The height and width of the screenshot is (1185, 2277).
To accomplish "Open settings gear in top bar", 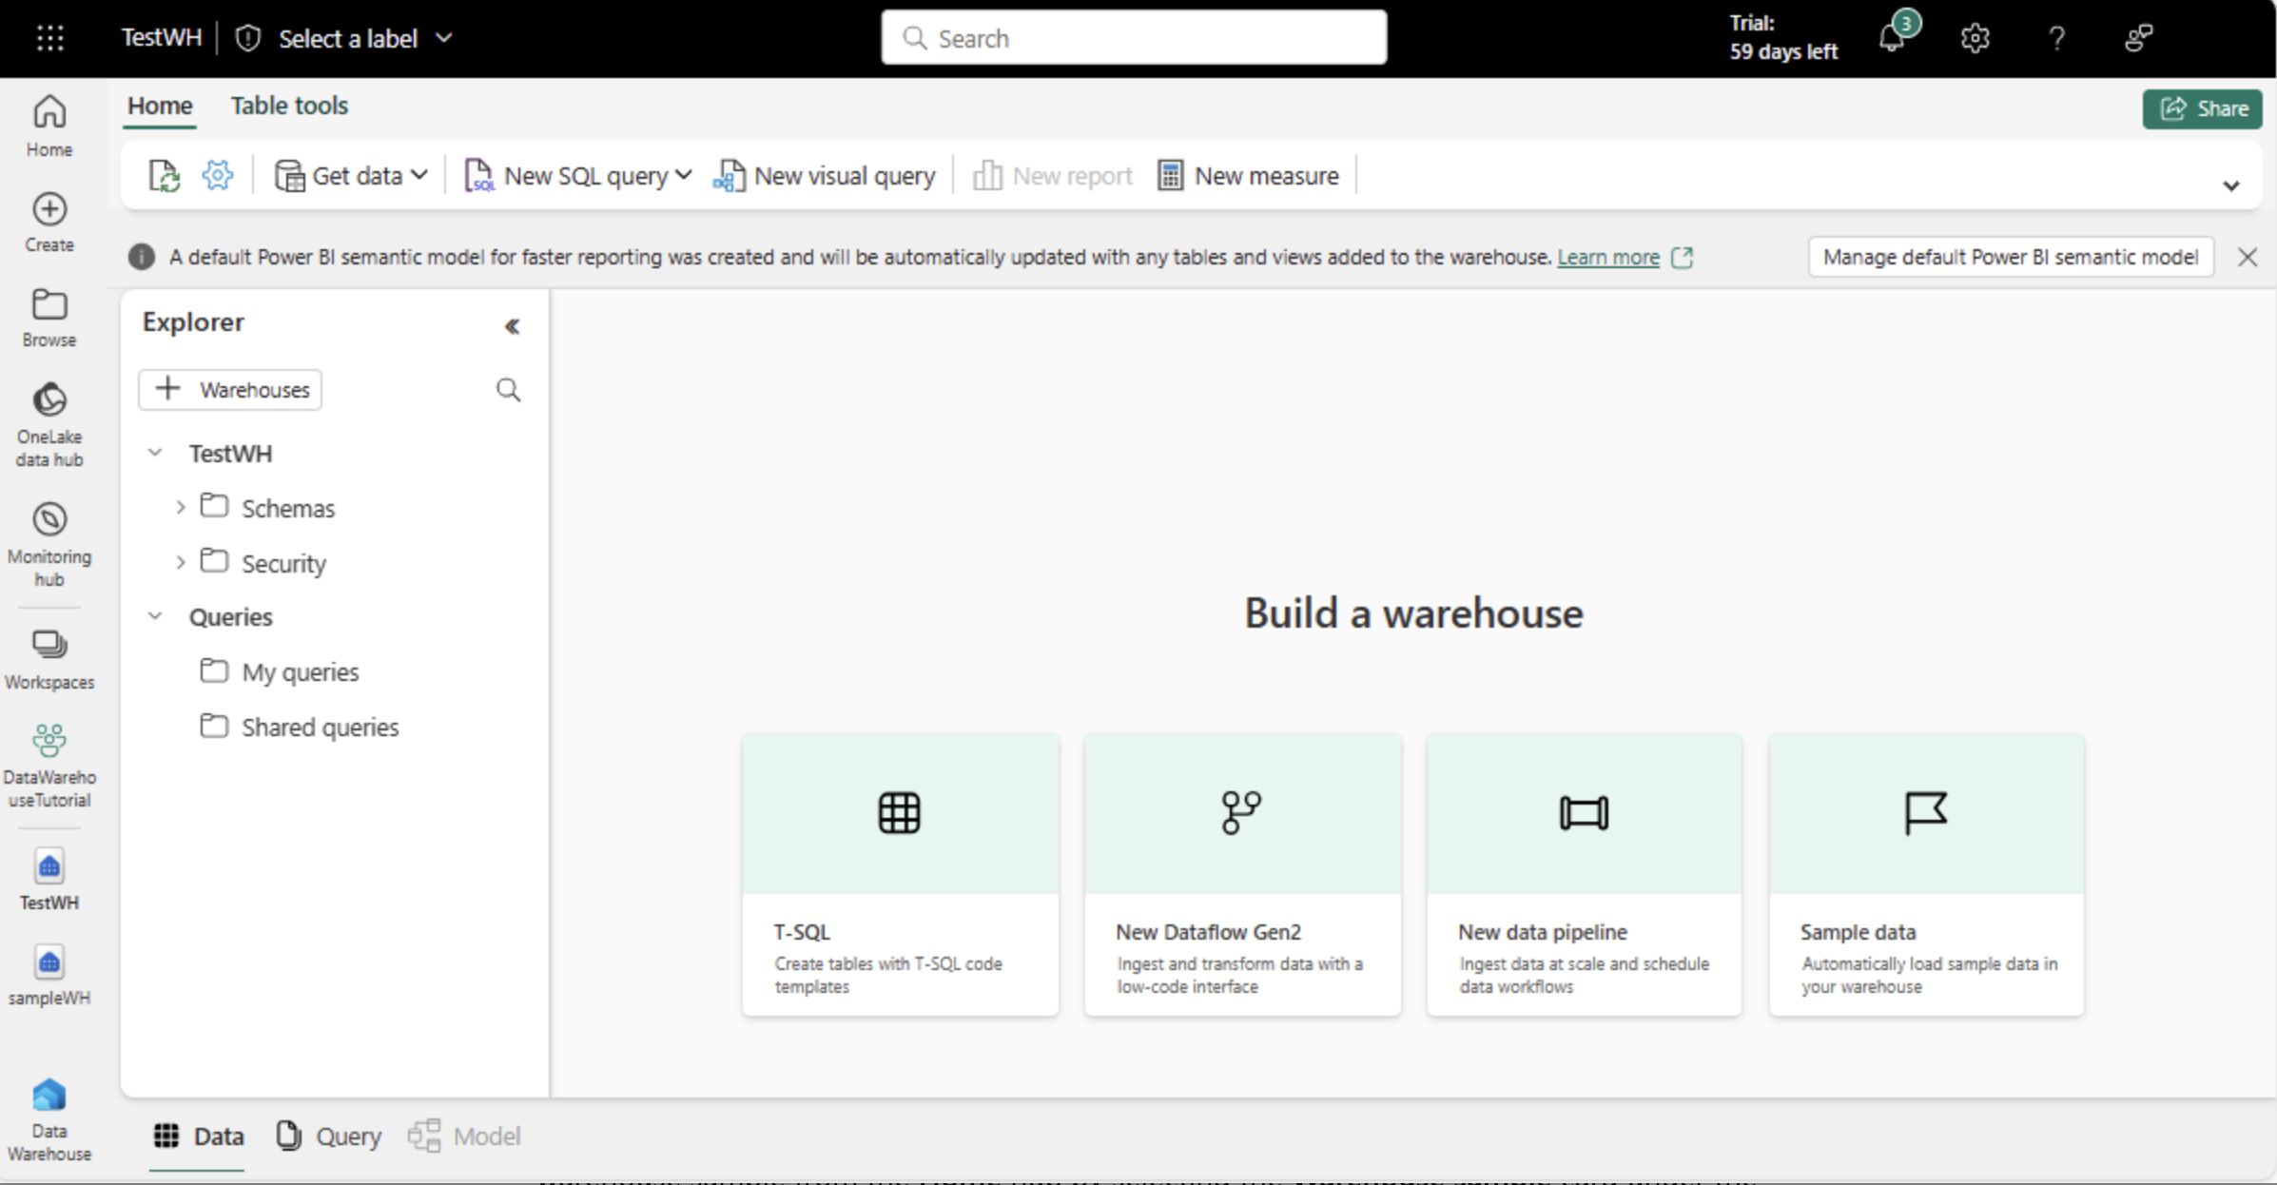I will tap(1975, 38).
